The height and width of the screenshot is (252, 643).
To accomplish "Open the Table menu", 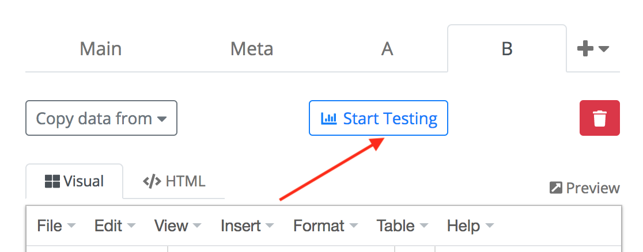I will click(x=402, y=226).
